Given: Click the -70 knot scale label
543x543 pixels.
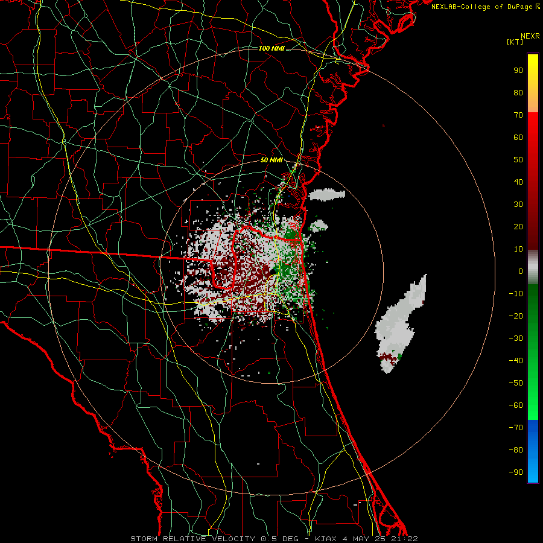Looking at the screenshot, I should [516, 428].
